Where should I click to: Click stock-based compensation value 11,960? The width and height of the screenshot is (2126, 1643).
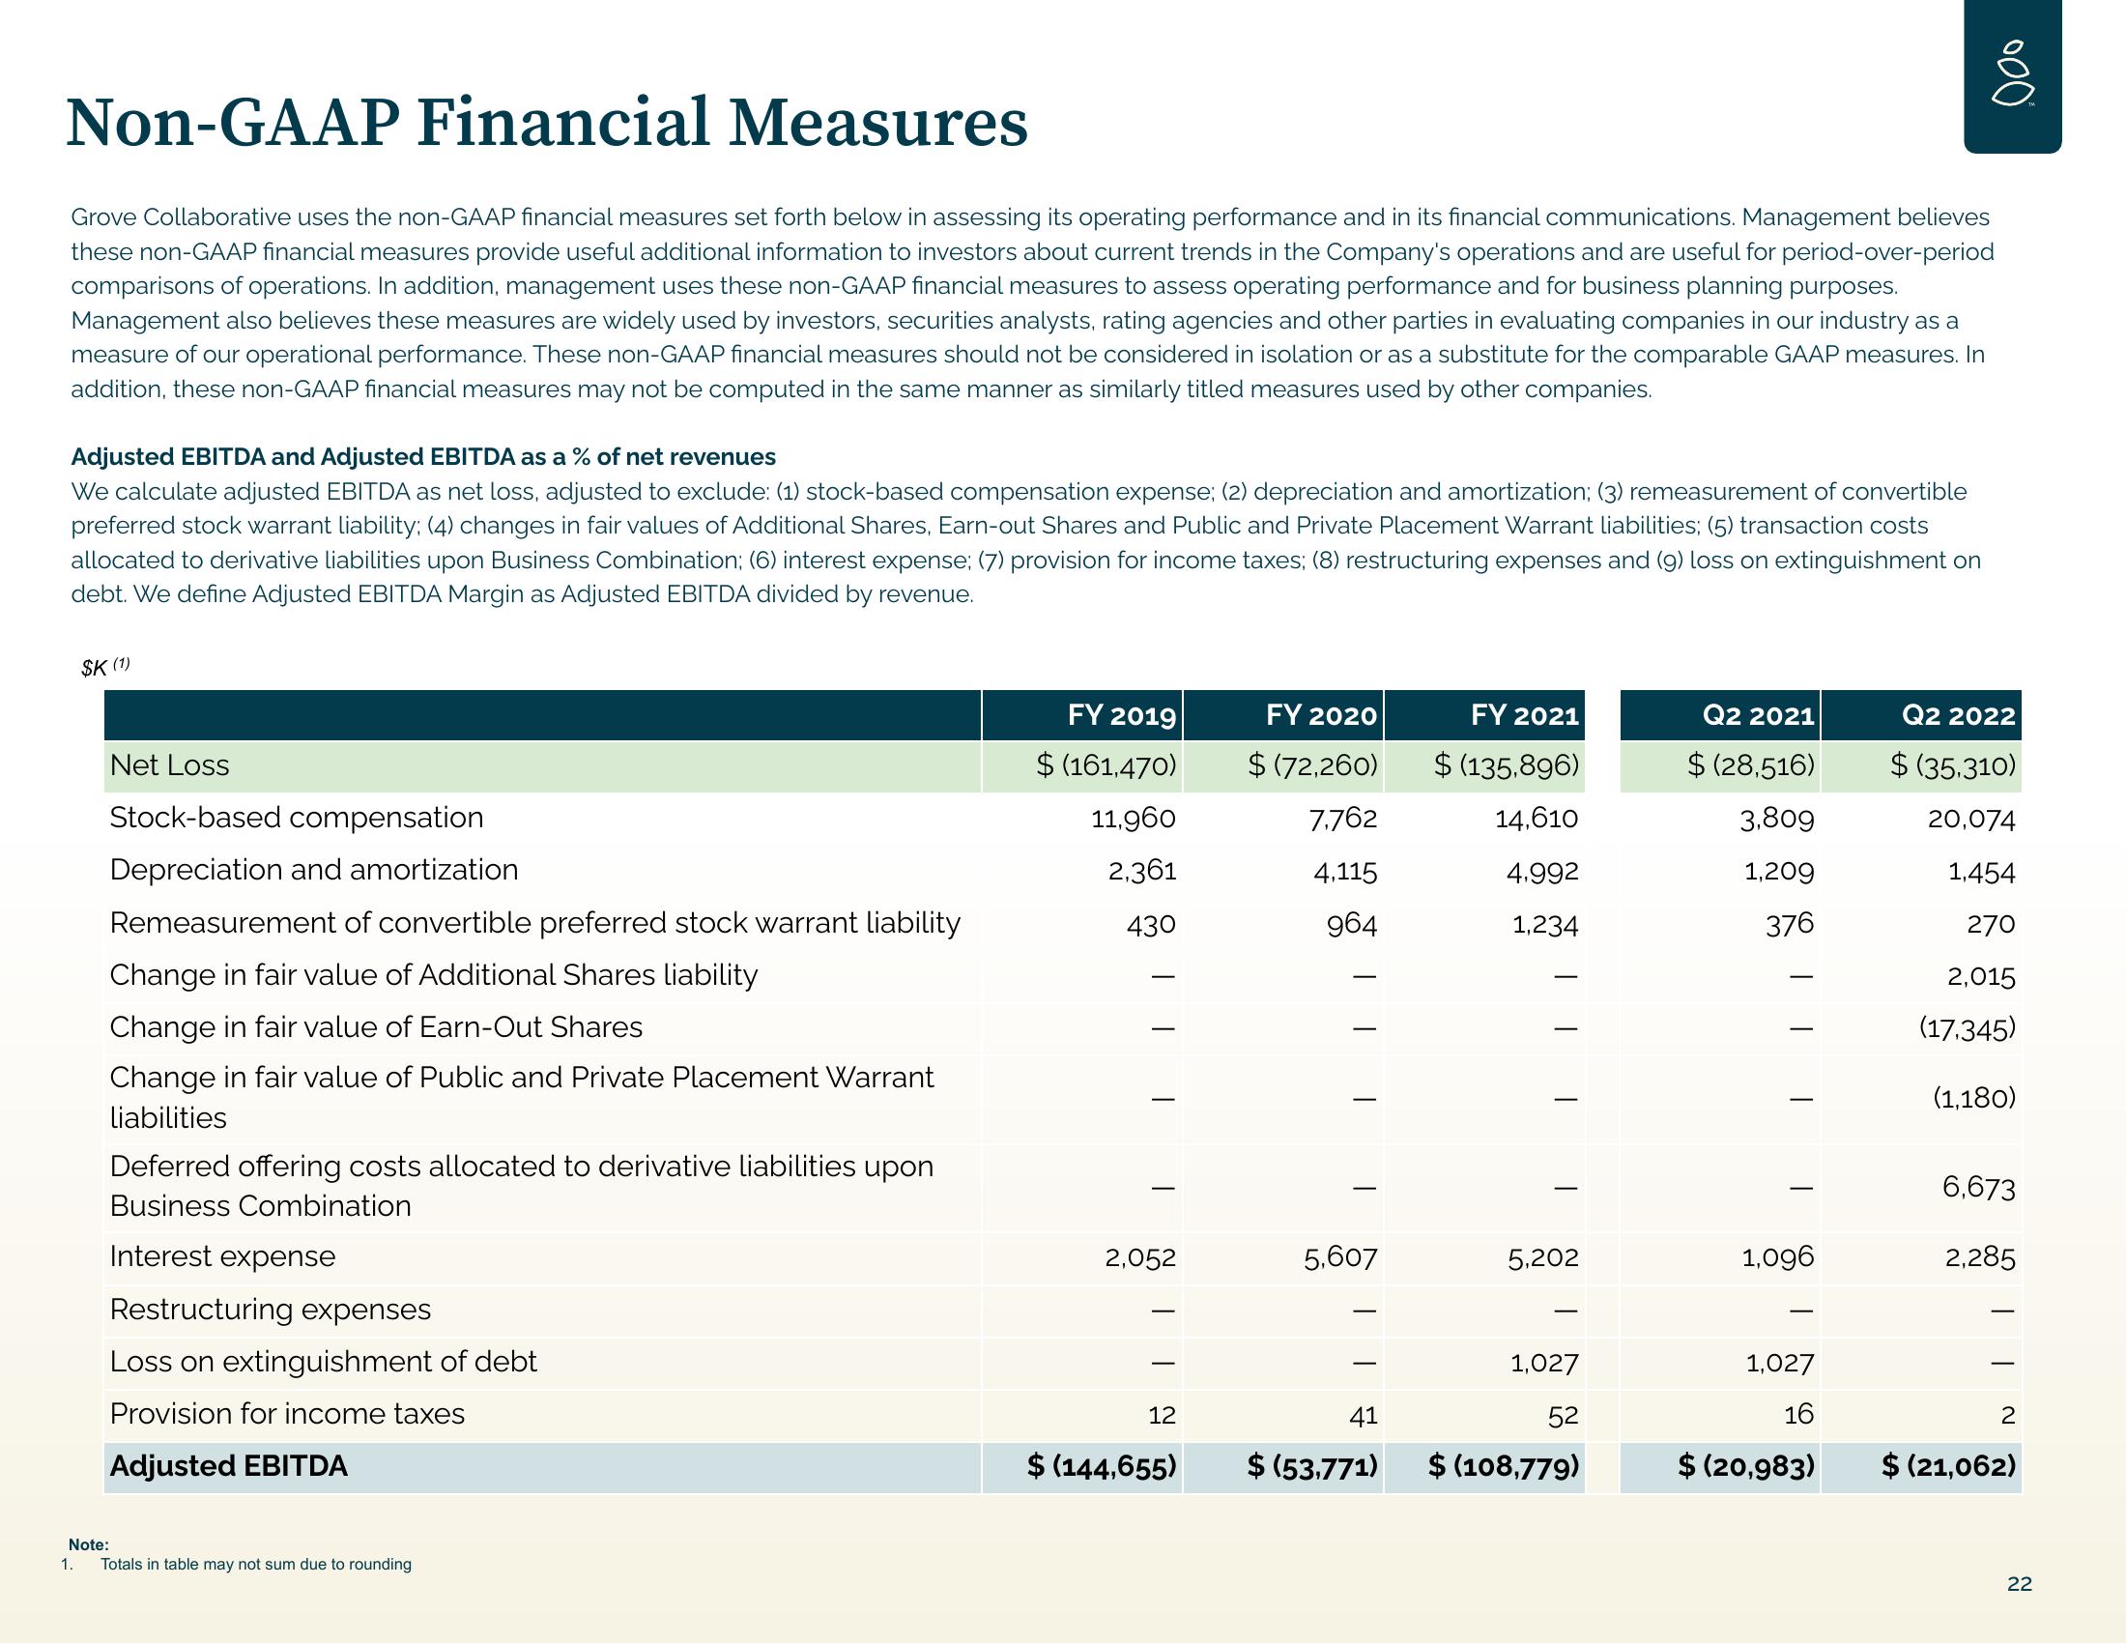tap(1134, 819)
